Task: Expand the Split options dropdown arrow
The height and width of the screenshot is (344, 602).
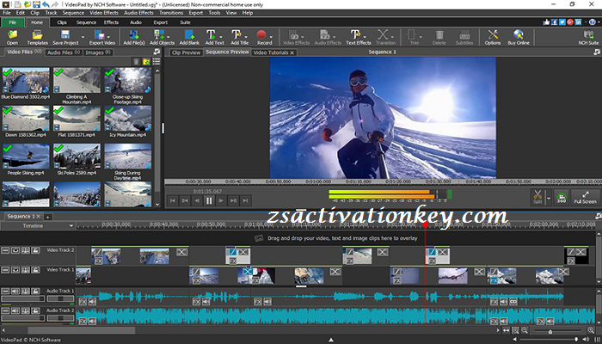Action: [549, 199]
